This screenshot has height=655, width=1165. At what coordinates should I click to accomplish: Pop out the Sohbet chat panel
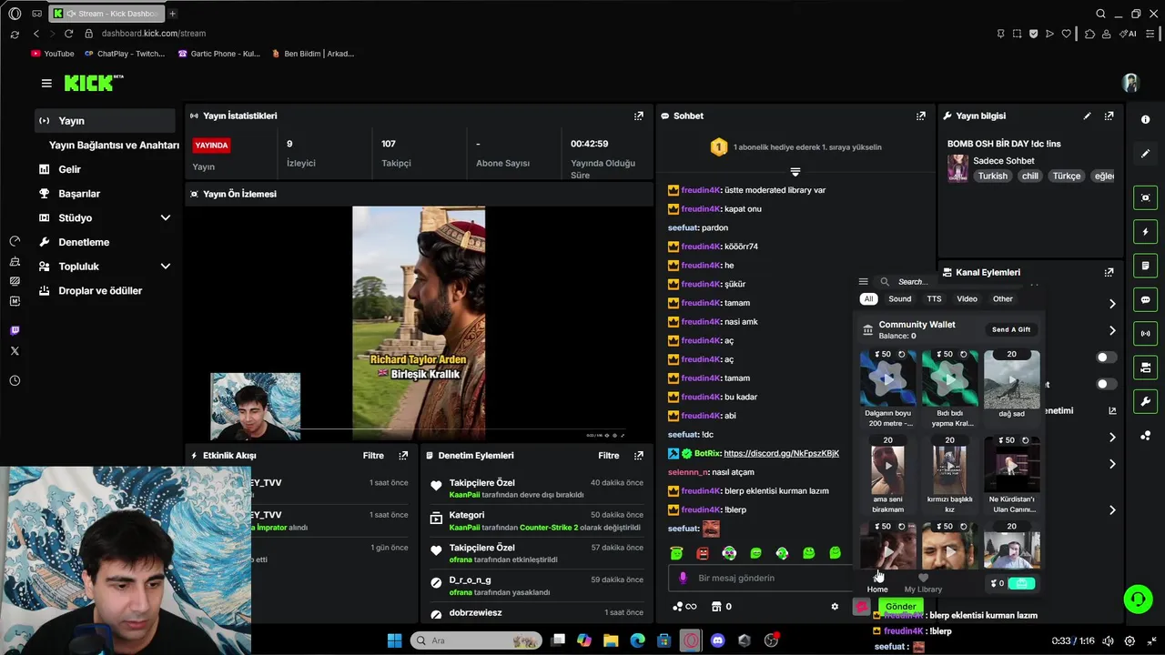921,116
